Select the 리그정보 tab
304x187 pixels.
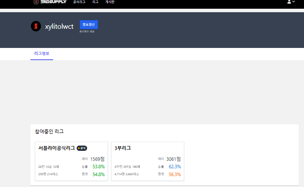[42, 54]
